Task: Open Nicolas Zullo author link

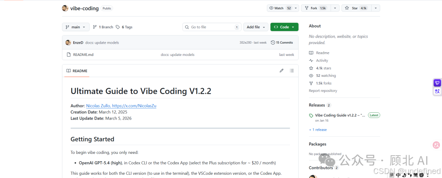Action: pos(121,106)
